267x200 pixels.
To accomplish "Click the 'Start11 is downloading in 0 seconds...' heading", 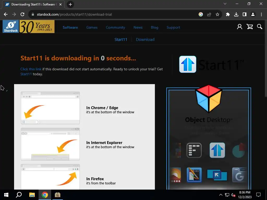I will [x=78, y=58].
